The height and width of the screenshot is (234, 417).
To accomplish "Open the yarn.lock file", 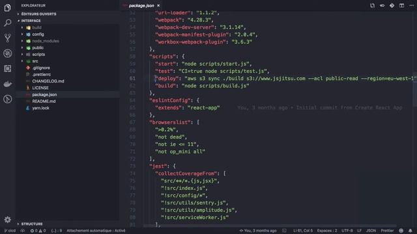I will pyautogui.click(x=40, y=108).
